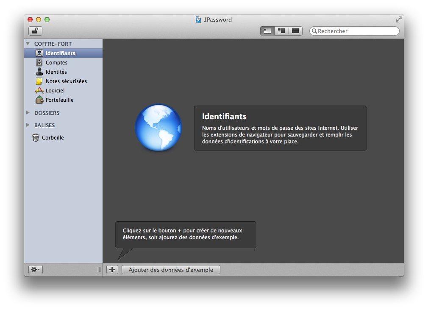Click the BALISES header label
This screenshot has width=428, height=310.
point(44,125)
